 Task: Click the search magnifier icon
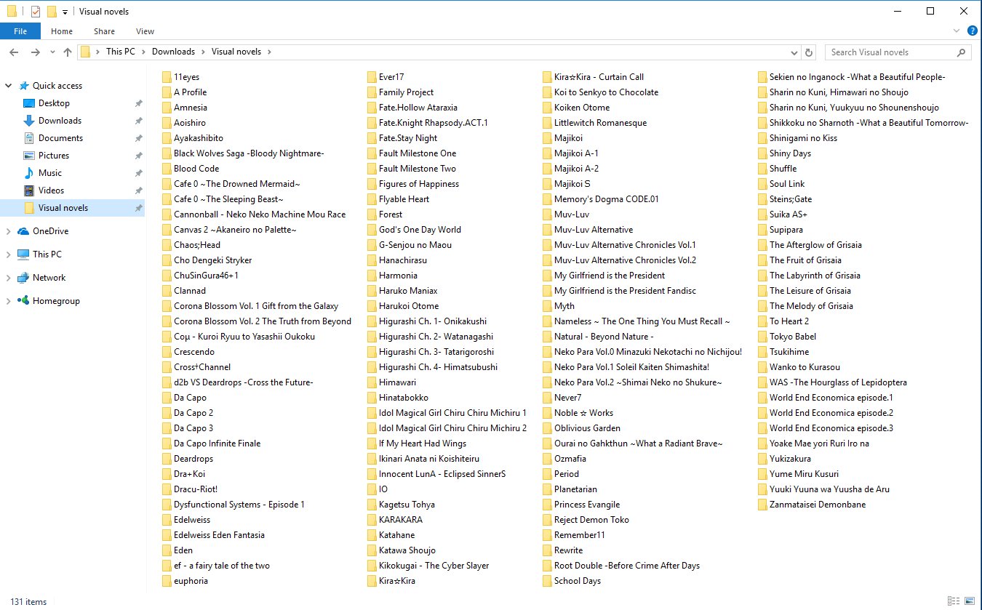(961, 52)
